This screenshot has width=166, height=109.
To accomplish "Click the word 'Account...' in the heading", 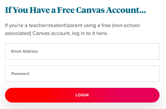I will (x=126, y=10).
